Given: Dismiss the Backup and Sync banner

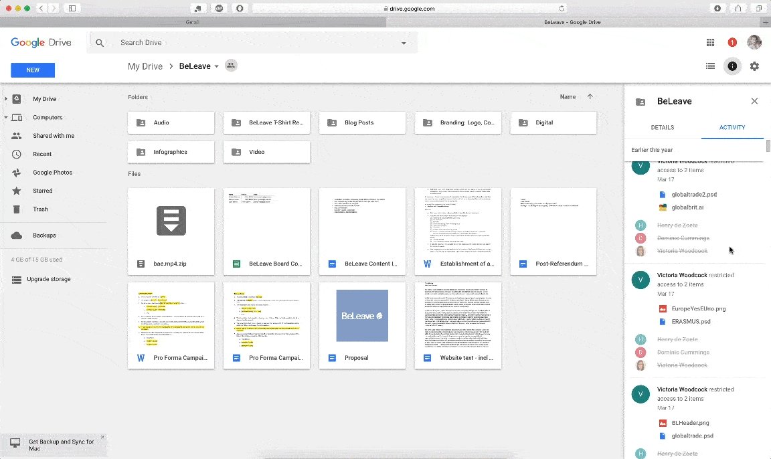Looking at the screenshot, I should tap(102, 437).
